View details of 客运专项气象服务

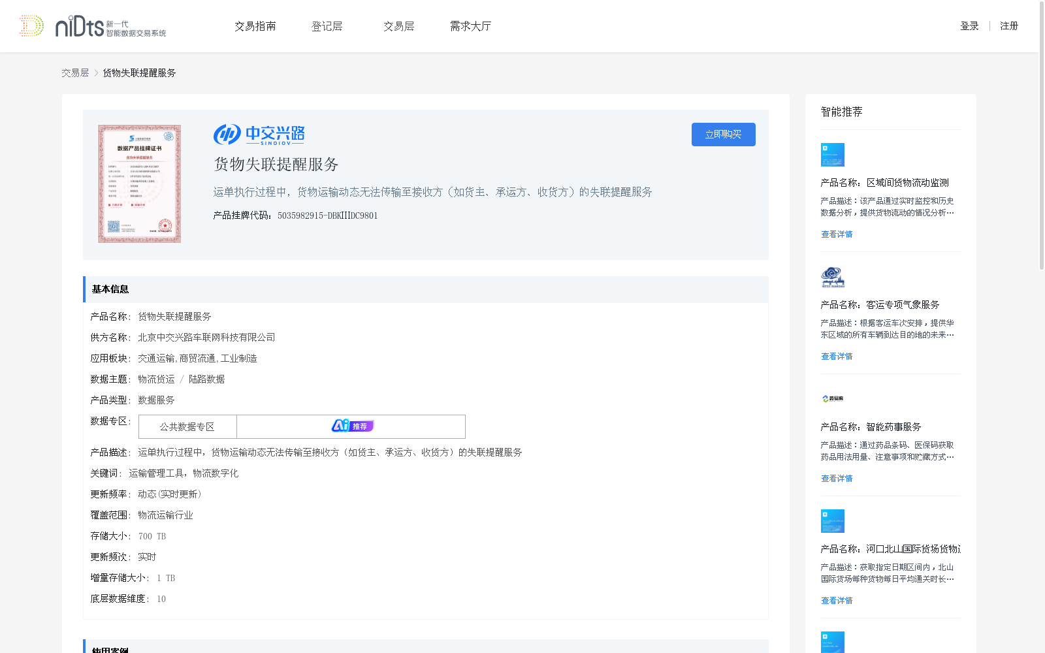click(x=837, y=357)
